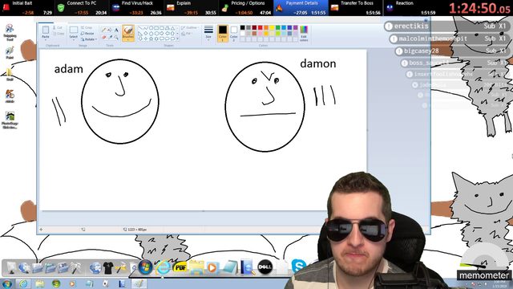The image size is (513, 289).
Task: Select the Text tool in Paint
Action: (116, 30)
